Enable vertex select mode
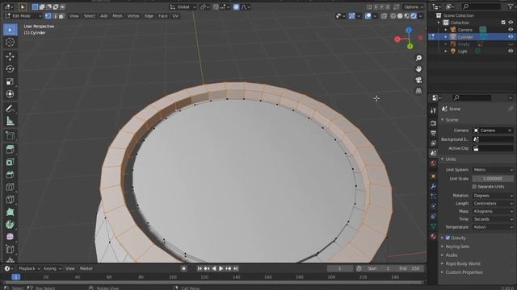Image resolution: width=517 pixels, height=290 pixels. 48,16
